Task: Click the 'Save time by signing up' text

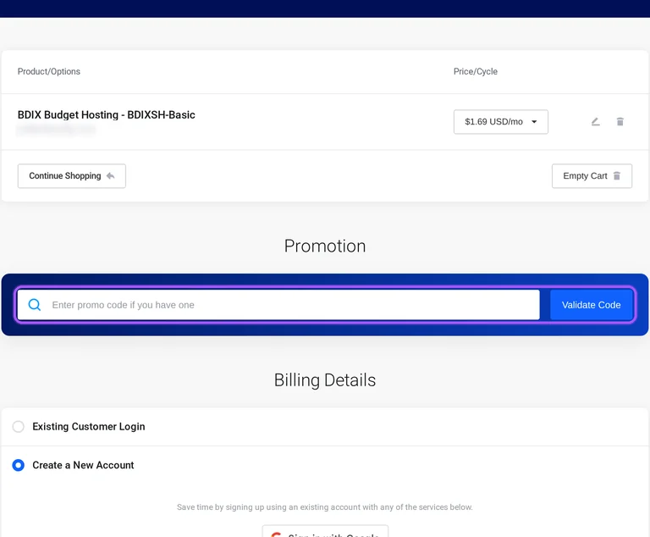Action: coord(325,507)
